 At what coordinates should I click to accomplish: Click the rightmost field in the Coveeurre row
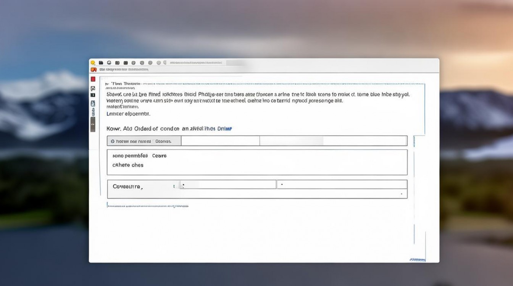click(342, 185)
